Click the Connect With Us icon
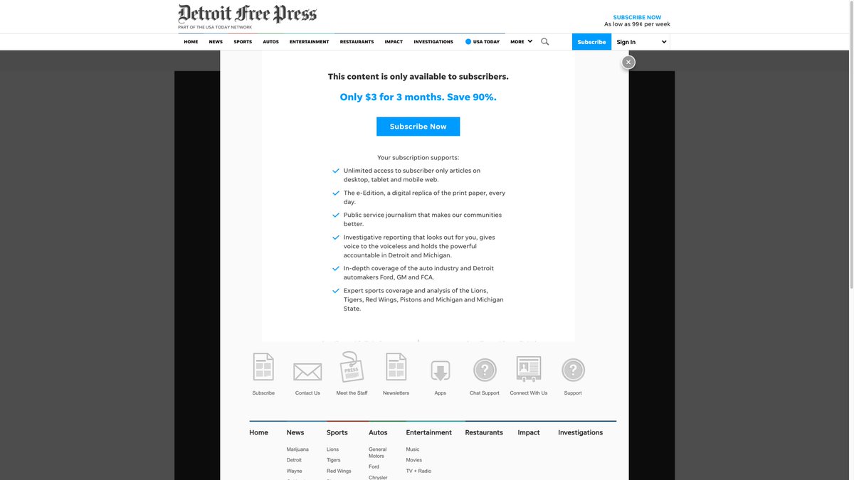 [x=529, y=369]
